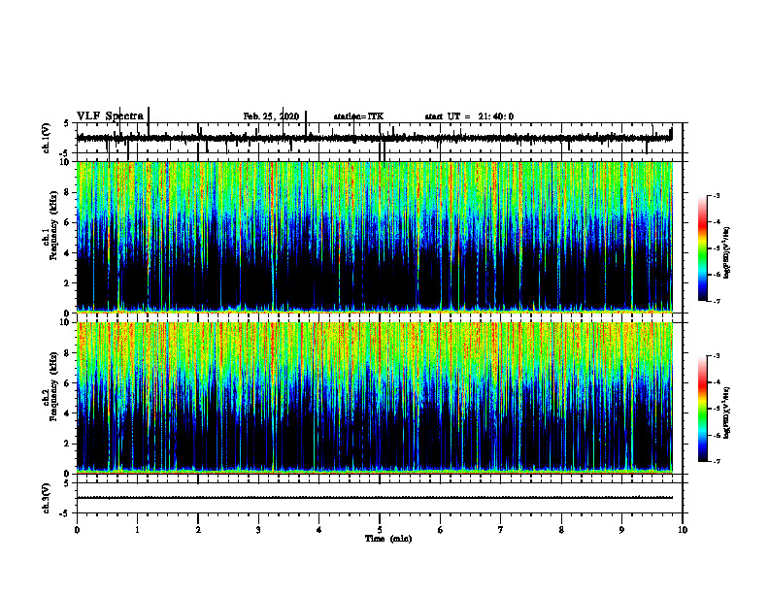Click time axis tick label "2"
The height and width of the screenshot is (594, 769).
click(198, 530)
